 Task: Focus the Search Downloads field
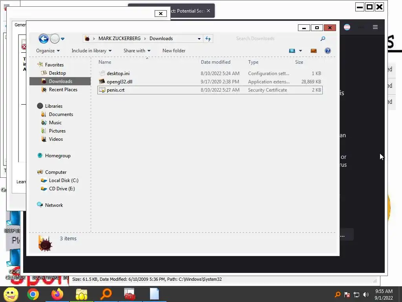[x=276, y=39]
